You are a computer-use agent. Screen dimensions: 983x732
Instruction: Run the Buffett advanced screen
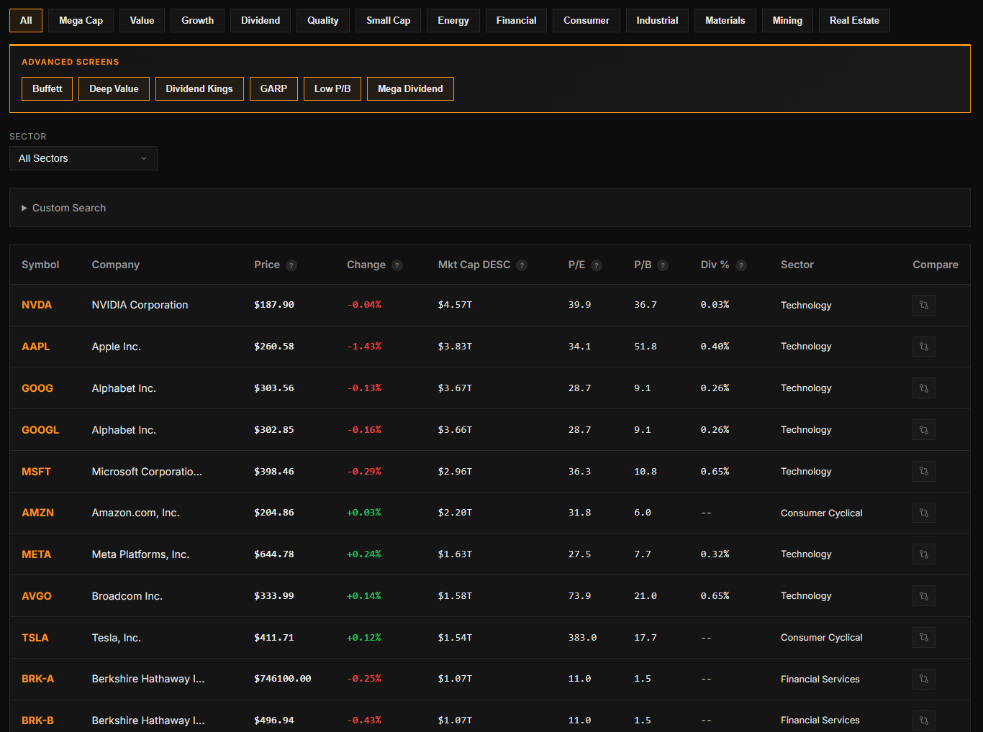[47, 88]
